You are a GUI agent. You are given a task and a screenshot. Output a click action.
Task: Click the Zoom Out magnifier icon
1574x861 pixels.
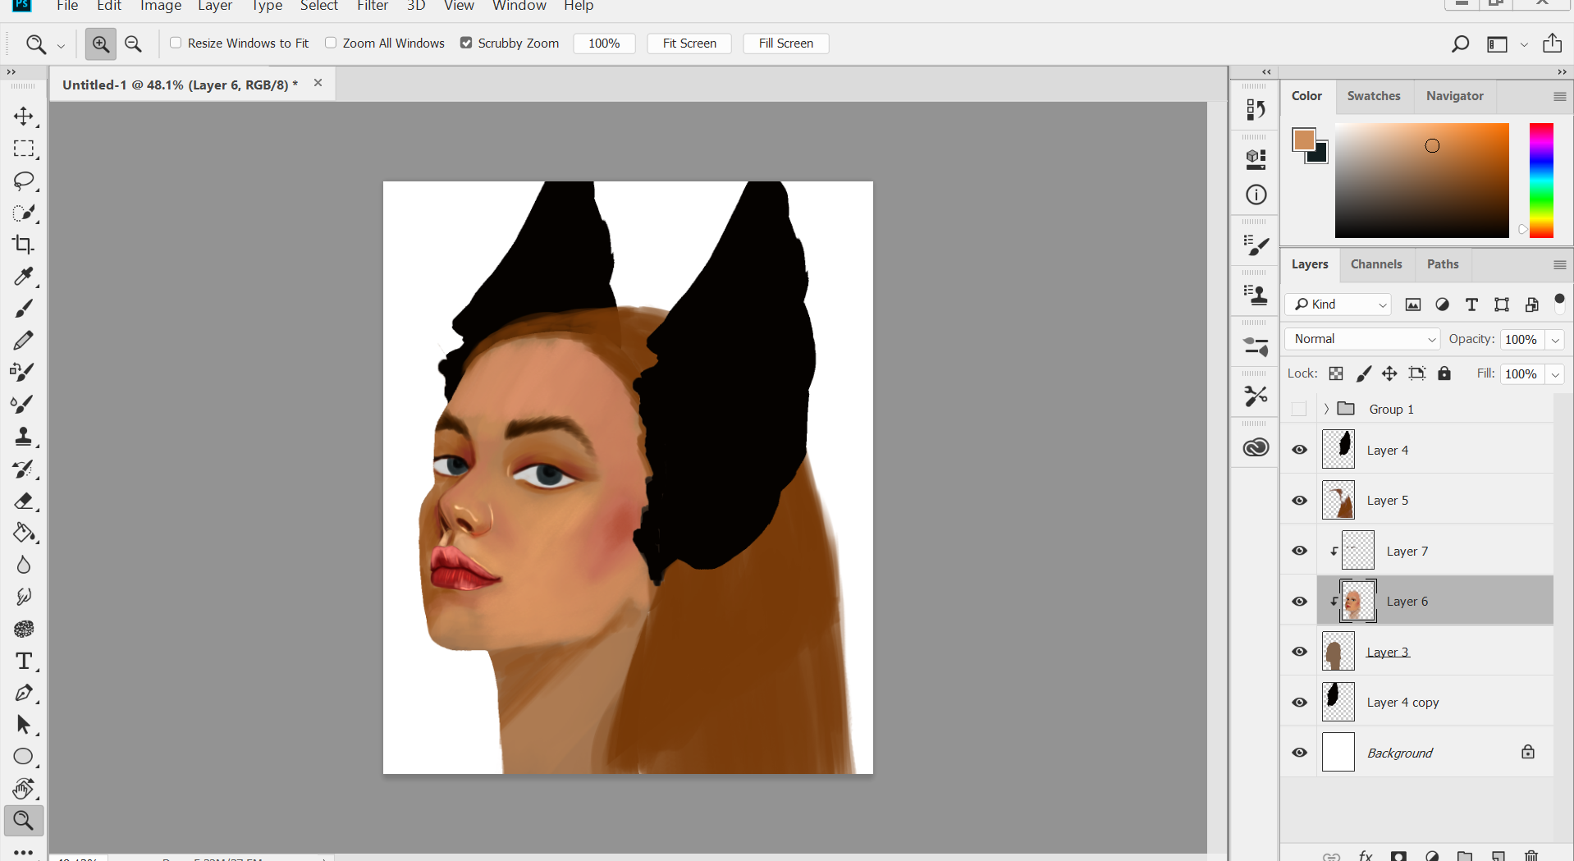[x=133, y=44]
